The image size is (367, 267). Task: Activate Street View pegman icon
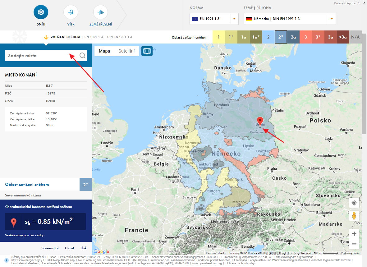coord(354,215)
